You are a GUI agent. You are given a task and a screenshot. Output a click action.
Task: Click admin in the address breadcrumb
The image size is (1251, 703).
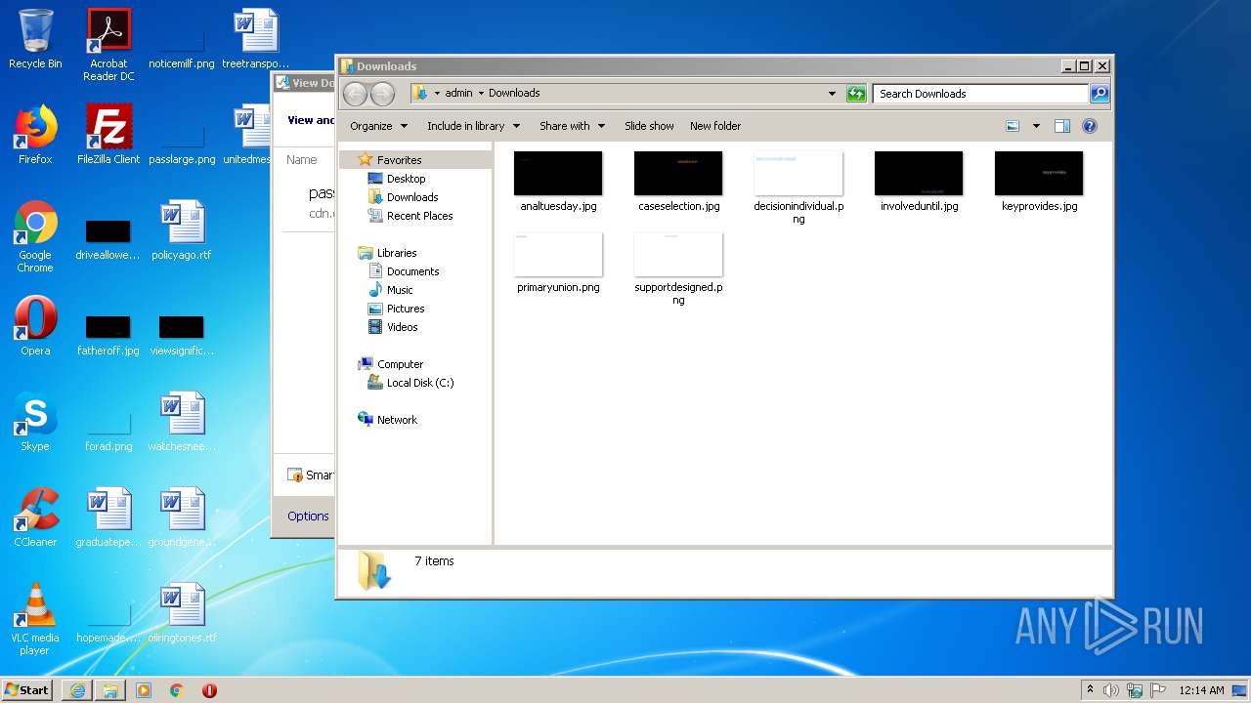point(458,94)
